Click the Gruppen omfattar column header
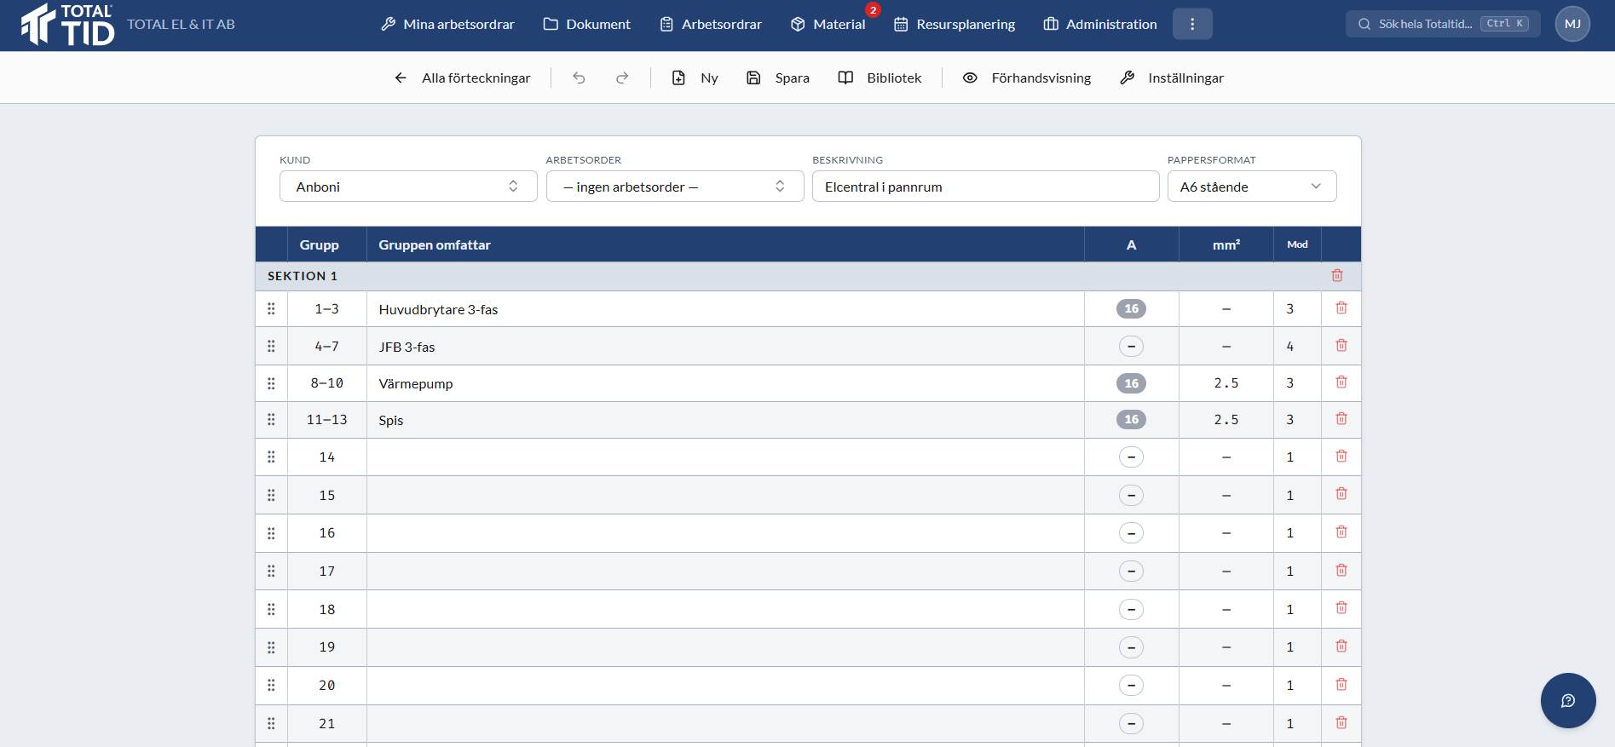The height and width of the screenshot is (747, 1615). pyautogui.click(x=435, y=244)
